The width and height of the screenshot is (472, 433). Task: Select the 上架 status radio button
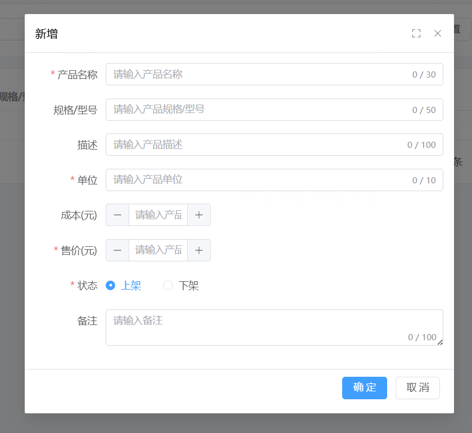click(x=111, y=285)
